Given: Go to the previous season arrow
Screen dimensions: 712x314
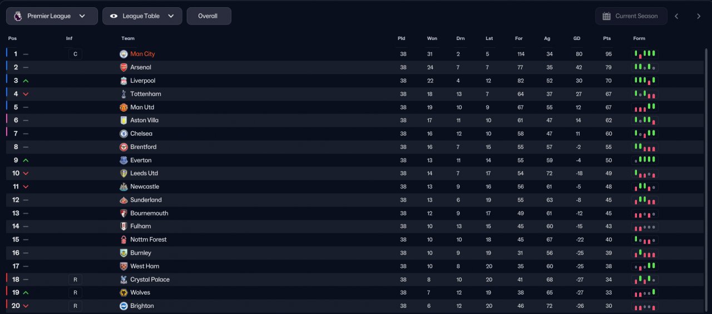Looking at the screenshot, I should [x=676, y=16].
